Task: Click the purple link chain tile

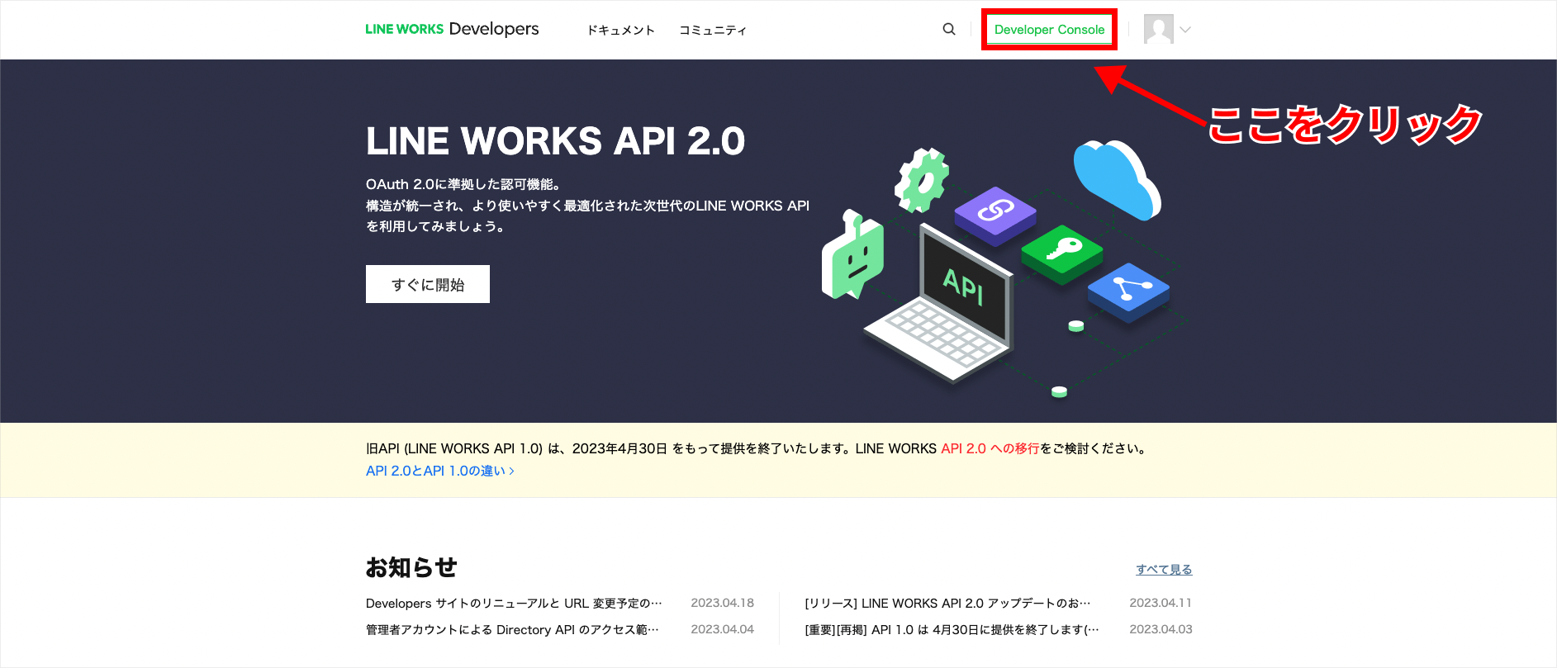Action: [995, 213]
